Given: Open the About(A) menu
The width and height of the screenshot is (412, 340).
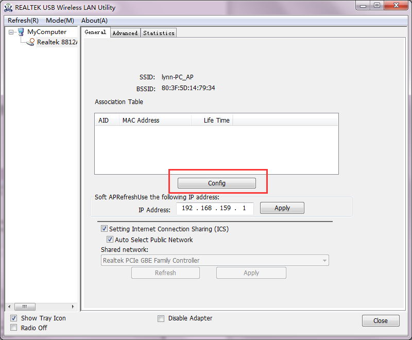Looking at the screenshot, I should click(x=94, y=20).
